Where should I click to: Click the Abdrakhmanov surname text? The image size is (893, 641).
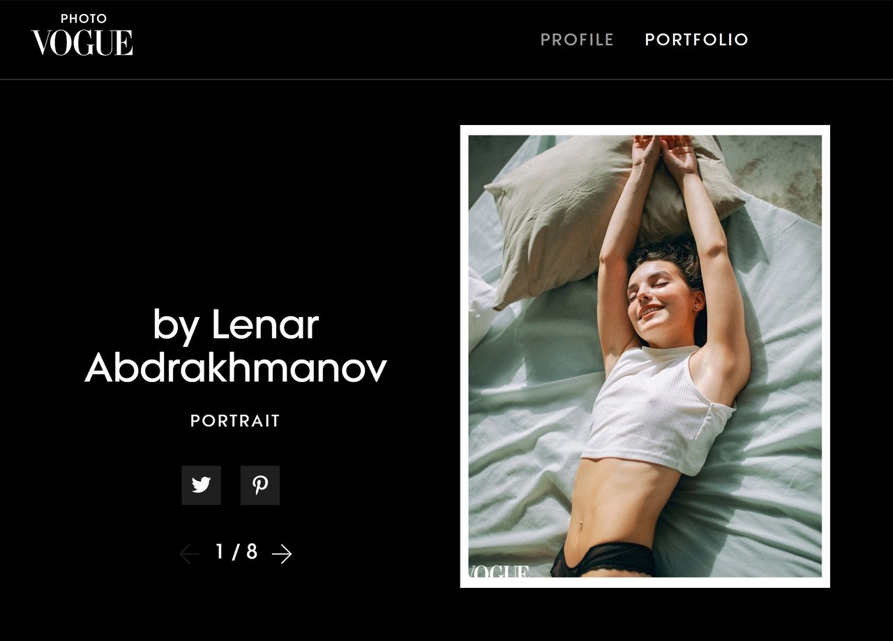[x=236, y=368]
